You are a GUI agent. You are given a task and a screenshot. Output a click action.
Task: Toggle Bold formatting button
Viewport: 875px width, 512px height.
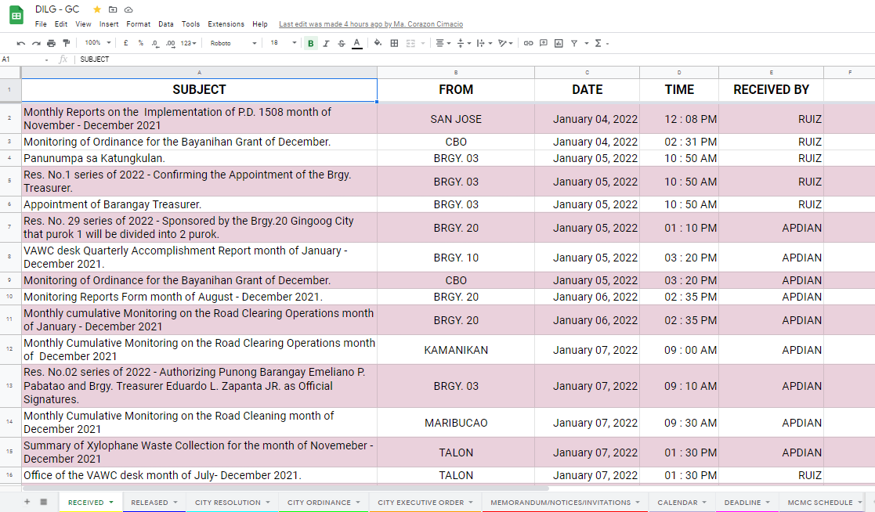[x=311, y=43]
